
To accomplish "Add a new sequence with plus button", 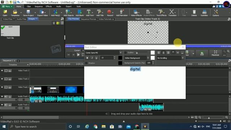I will pos(18,61).
